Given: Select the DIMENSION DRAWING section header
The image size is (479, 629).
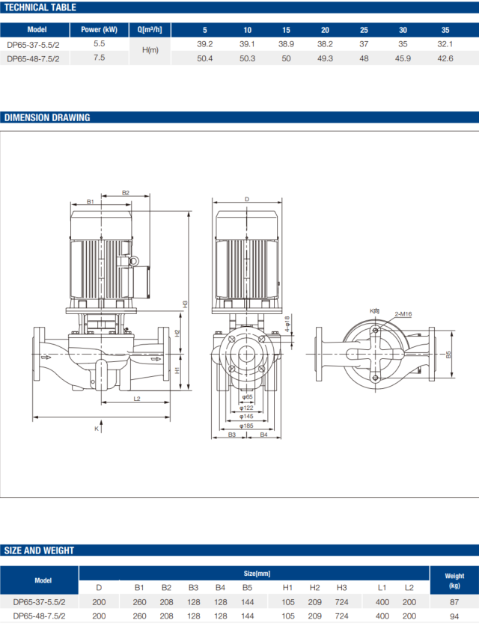Looking at the screenshot, I should point(47,117).
